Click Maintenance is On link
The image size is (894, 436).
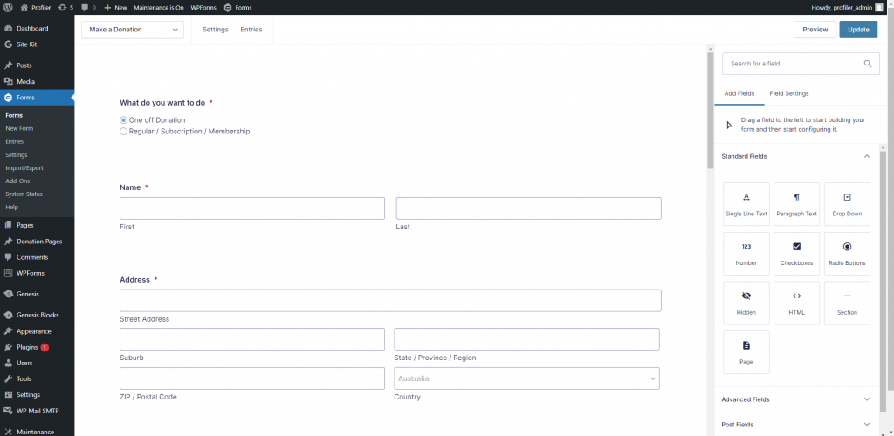pyautogui.click(x=159, y=7)
